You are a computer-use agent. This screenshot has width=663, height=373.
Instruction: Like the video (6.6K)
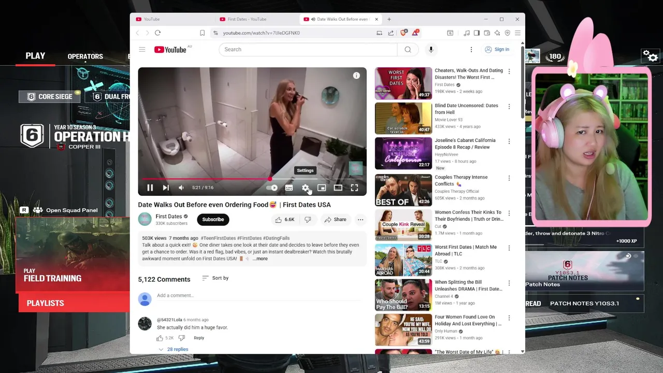click(x=284, y=220)
